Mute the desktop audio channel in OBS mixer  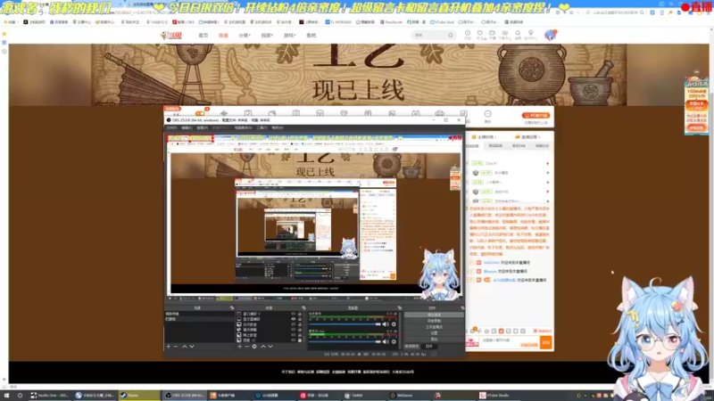tap(386, 324)
